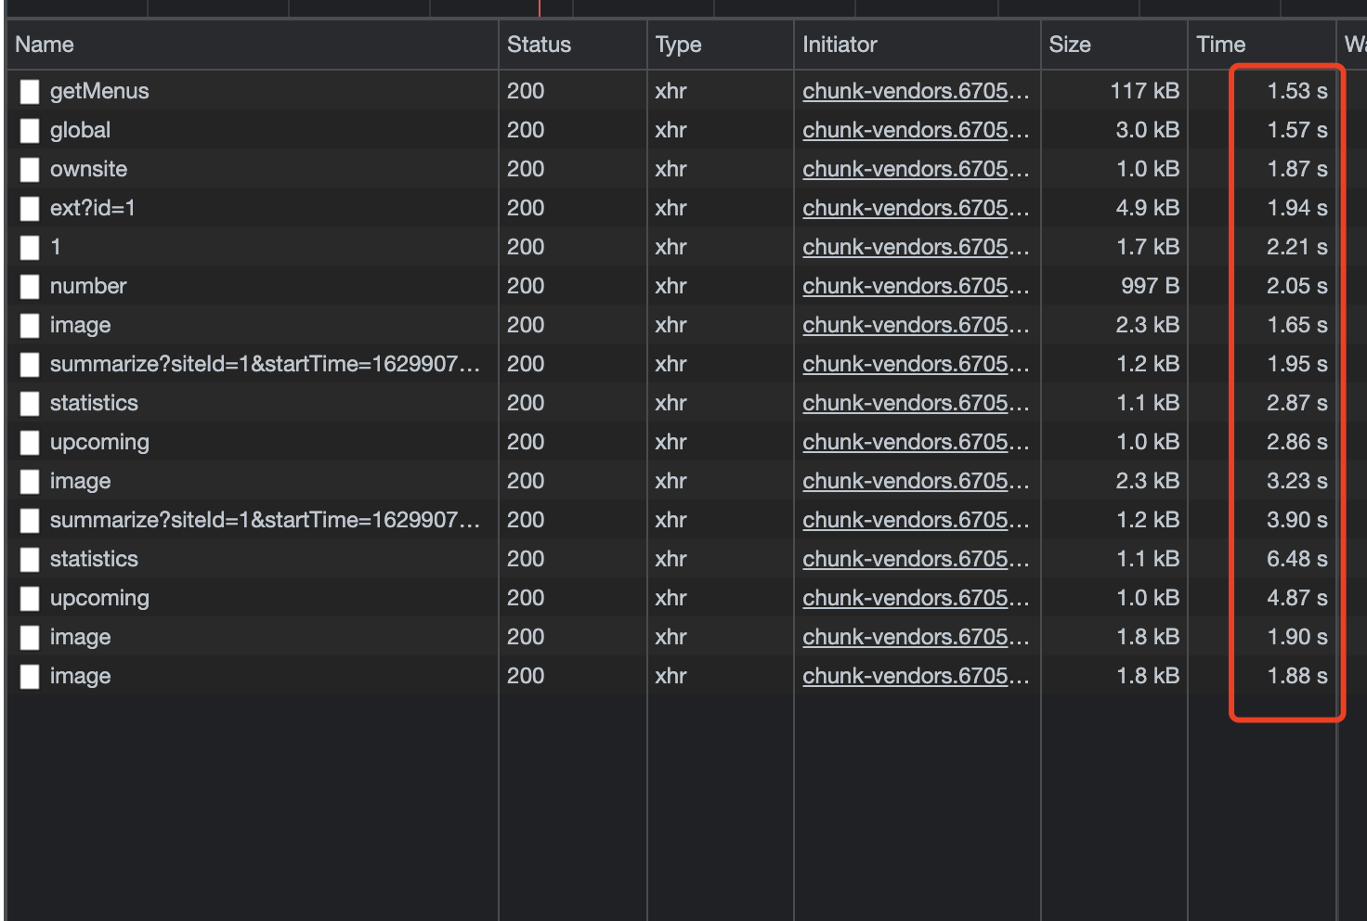The width and height of the screenshot is (1367, 921).
Task: Click the file icon beside the number request
Action: [30, 286]
